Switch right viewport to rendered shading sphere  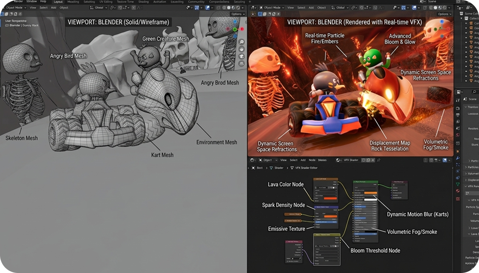(445, 8)
